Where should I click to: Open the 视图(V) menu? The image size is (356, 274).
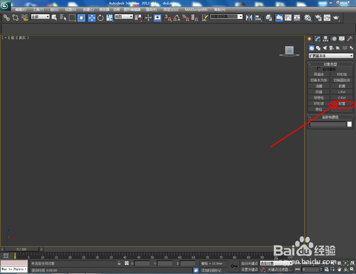click(70, 10)
